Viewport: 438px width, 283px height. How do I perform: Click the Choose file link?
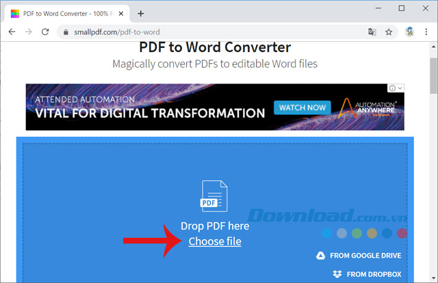(x=215, y=241)
